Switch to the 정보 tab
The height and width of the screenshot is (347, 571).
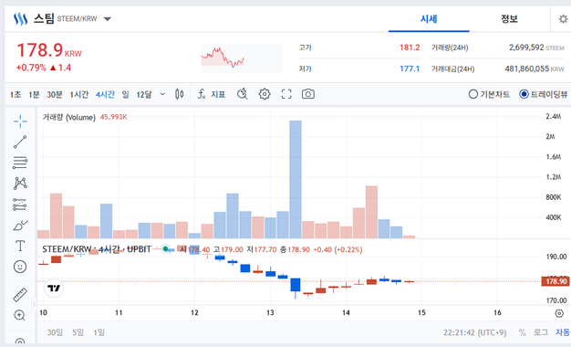pos(509,19)
